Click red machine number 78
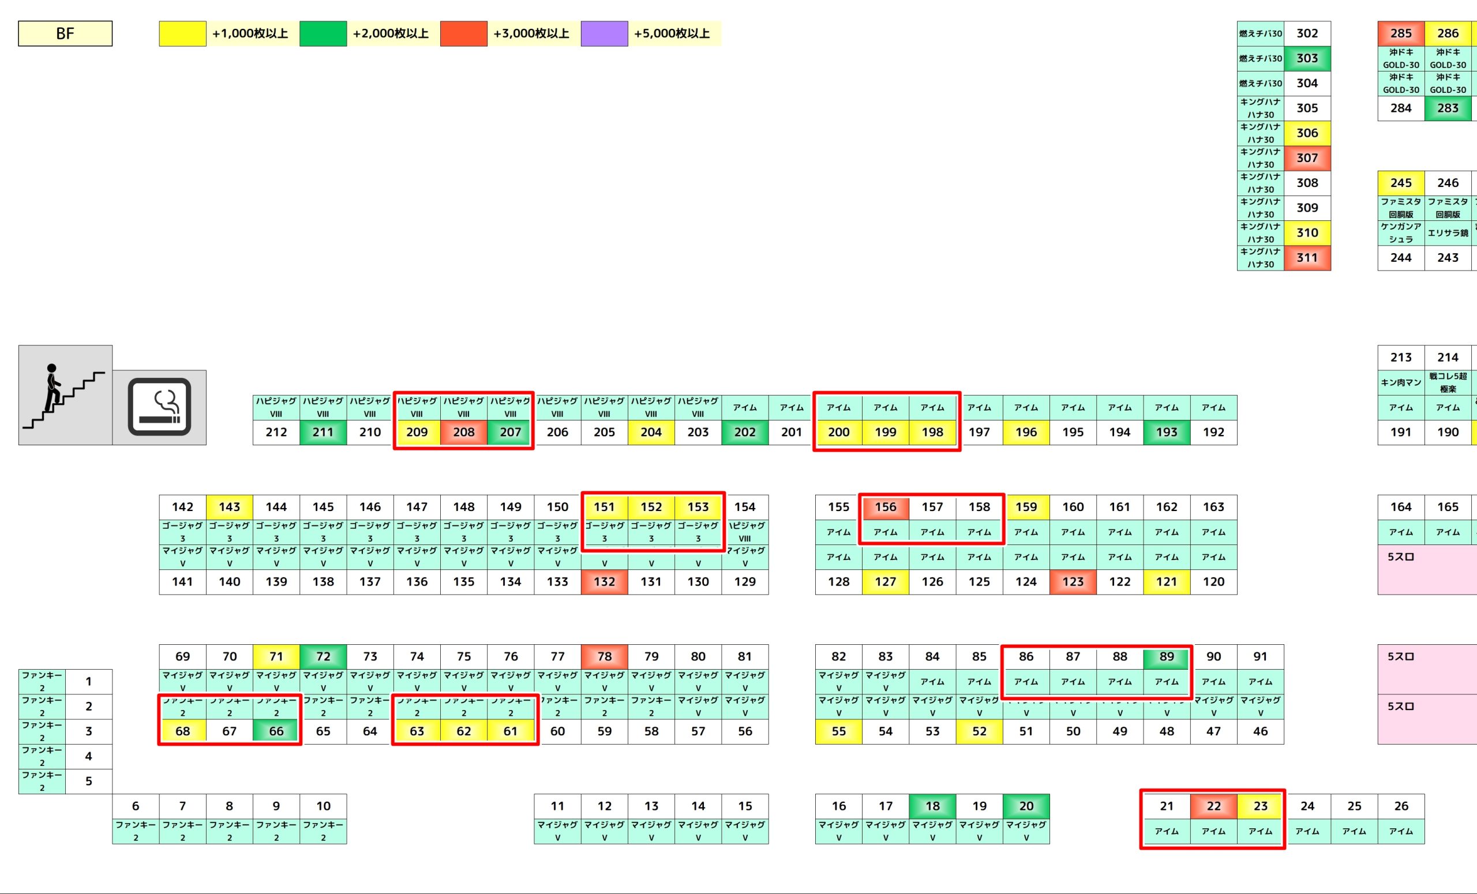Viewport: 1477px width, 894px height. tap(604, 656)
